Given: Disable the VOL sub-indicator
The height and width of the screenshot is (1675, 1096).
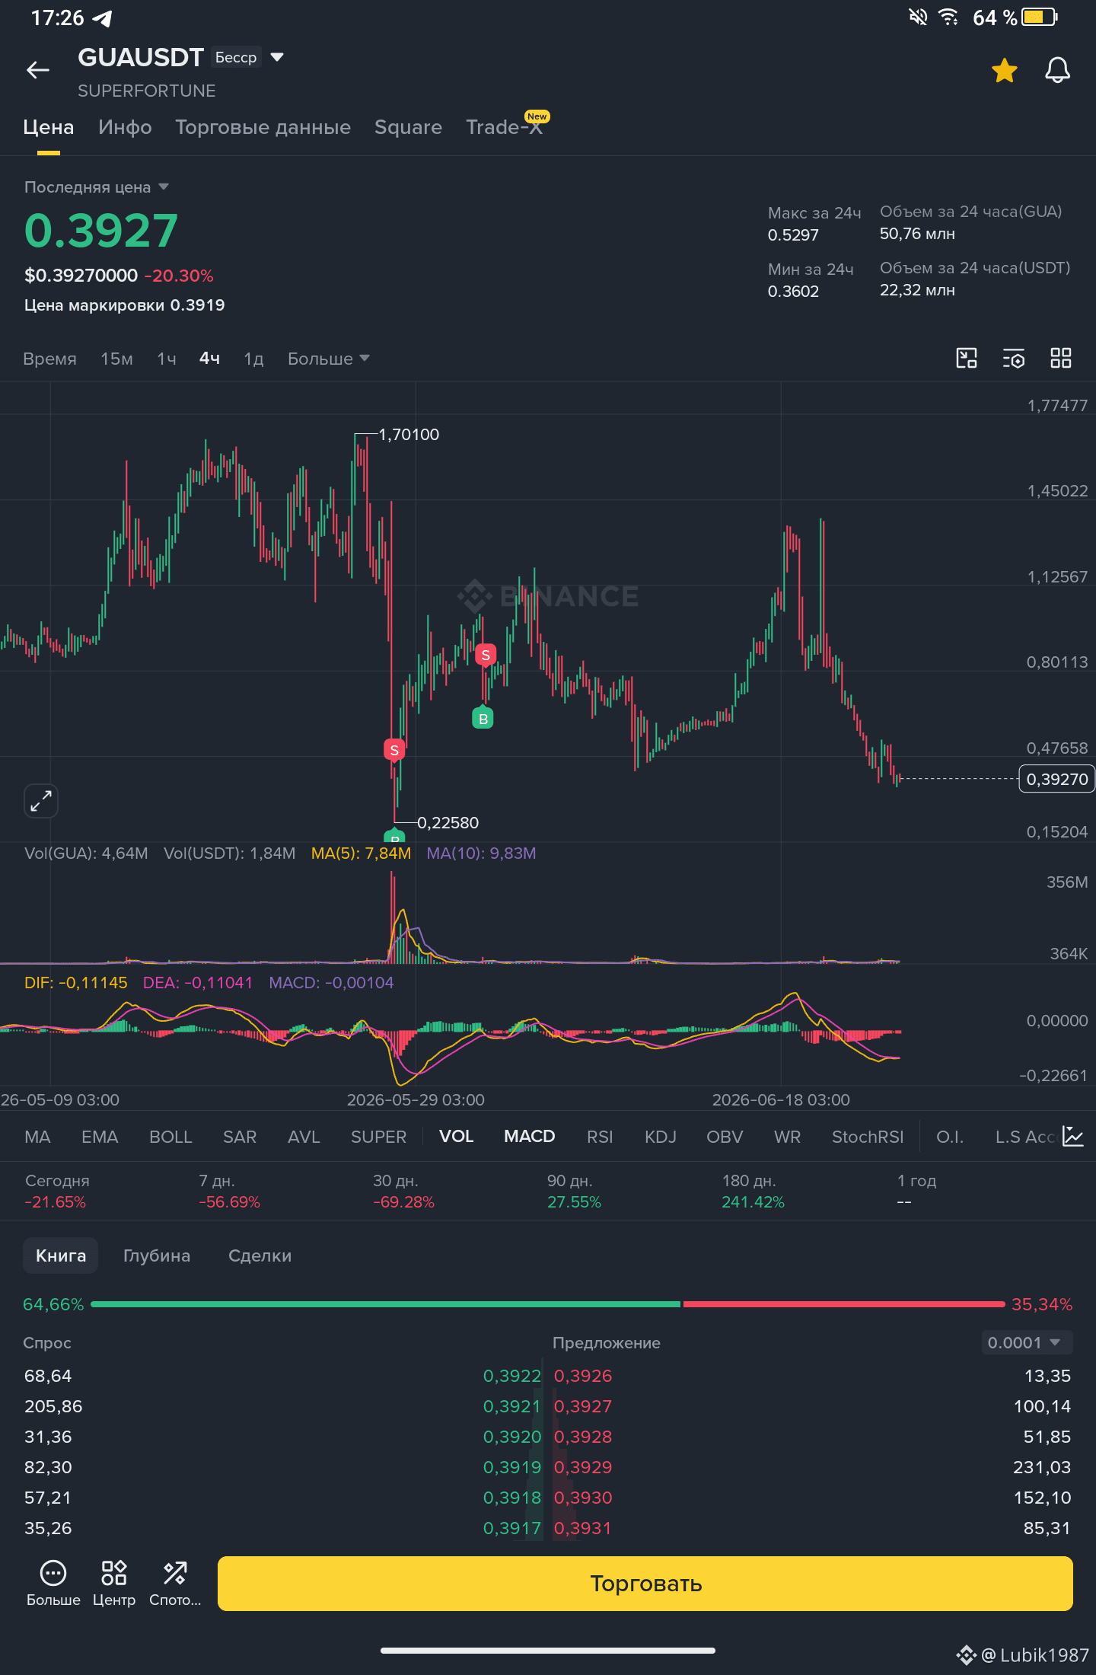Looking at the screenshot, I should click(456, 1137).
